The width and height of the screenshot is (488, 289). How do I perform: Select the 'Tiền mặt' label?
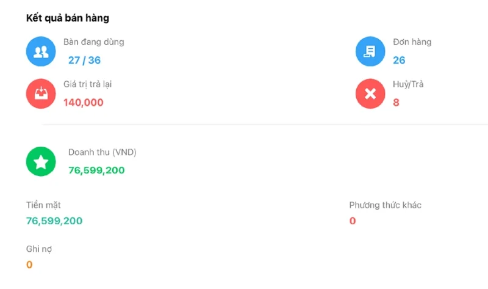coord(43,205)
